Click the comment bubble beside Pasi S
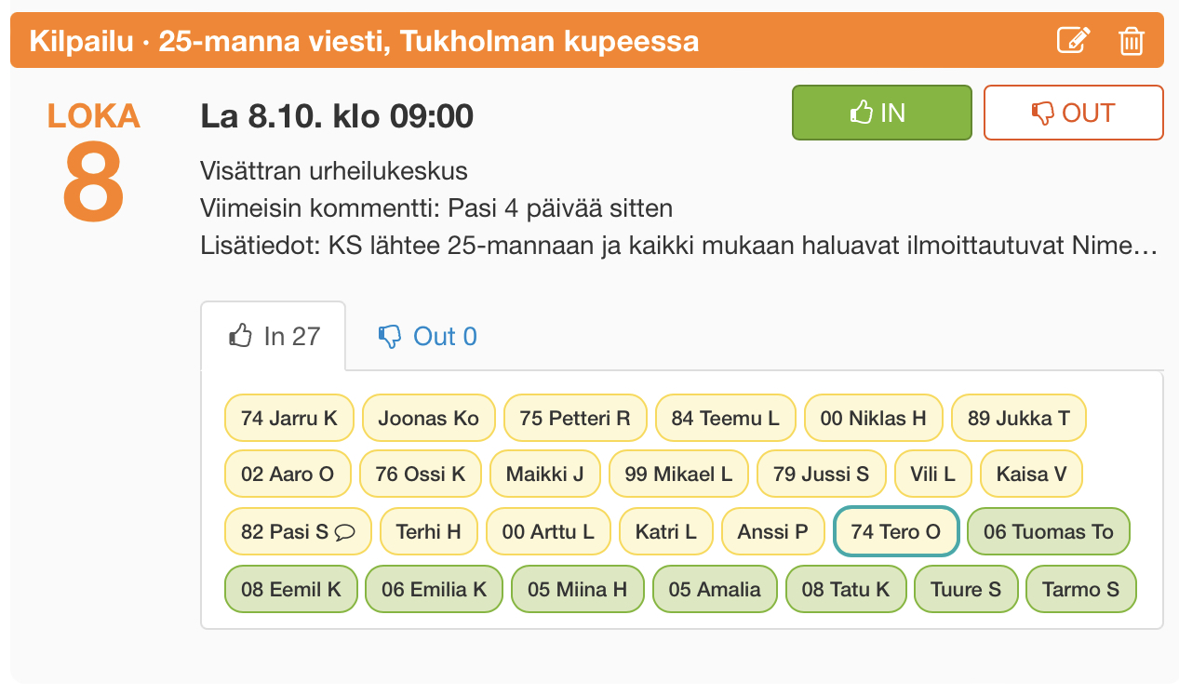This screenshot has height=695, width=1179. [x=344, y=532]
